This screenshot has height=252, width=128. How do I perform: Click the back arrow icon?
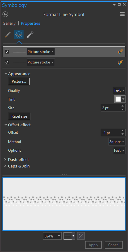[x=5, y=15]
